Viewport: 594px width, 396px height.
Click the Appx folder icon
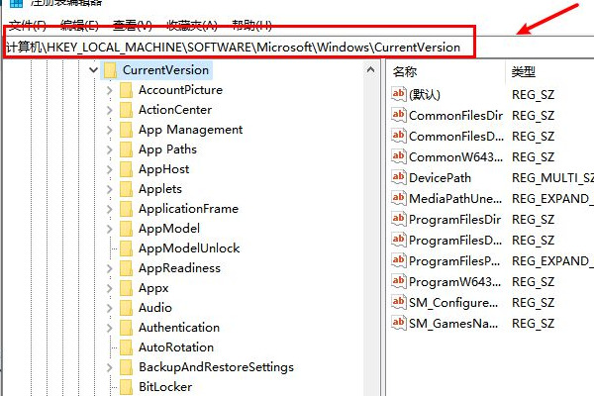pos(126,288)
